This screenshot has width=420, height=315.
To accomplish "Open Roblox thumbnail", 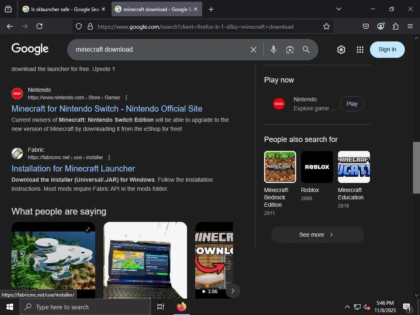I will [x=317, y=167].
